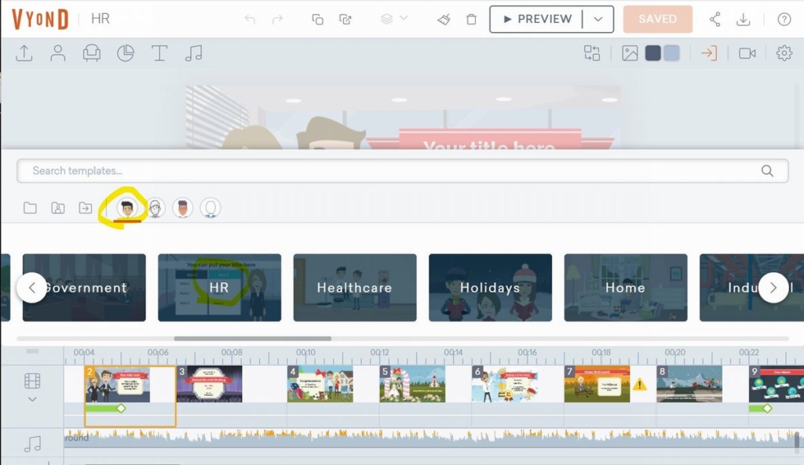Viewport: 804px width, 465px height.
Task: Open the Prop library
Action: tap(92, 53)
